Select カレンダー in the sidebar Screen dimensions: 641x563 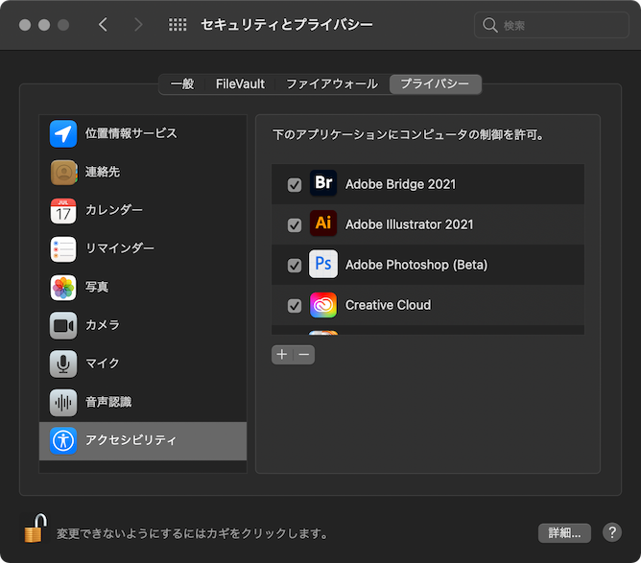point(143,210)
